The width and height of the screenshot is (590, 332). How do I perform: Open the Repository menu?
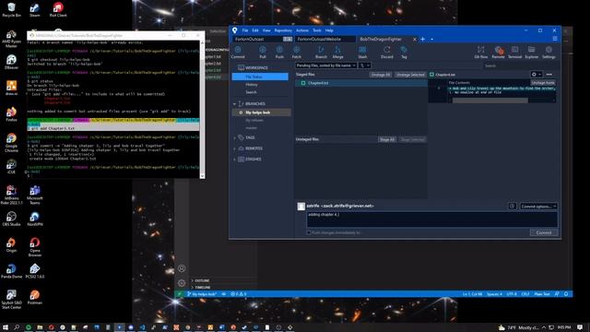coord(283,30)
